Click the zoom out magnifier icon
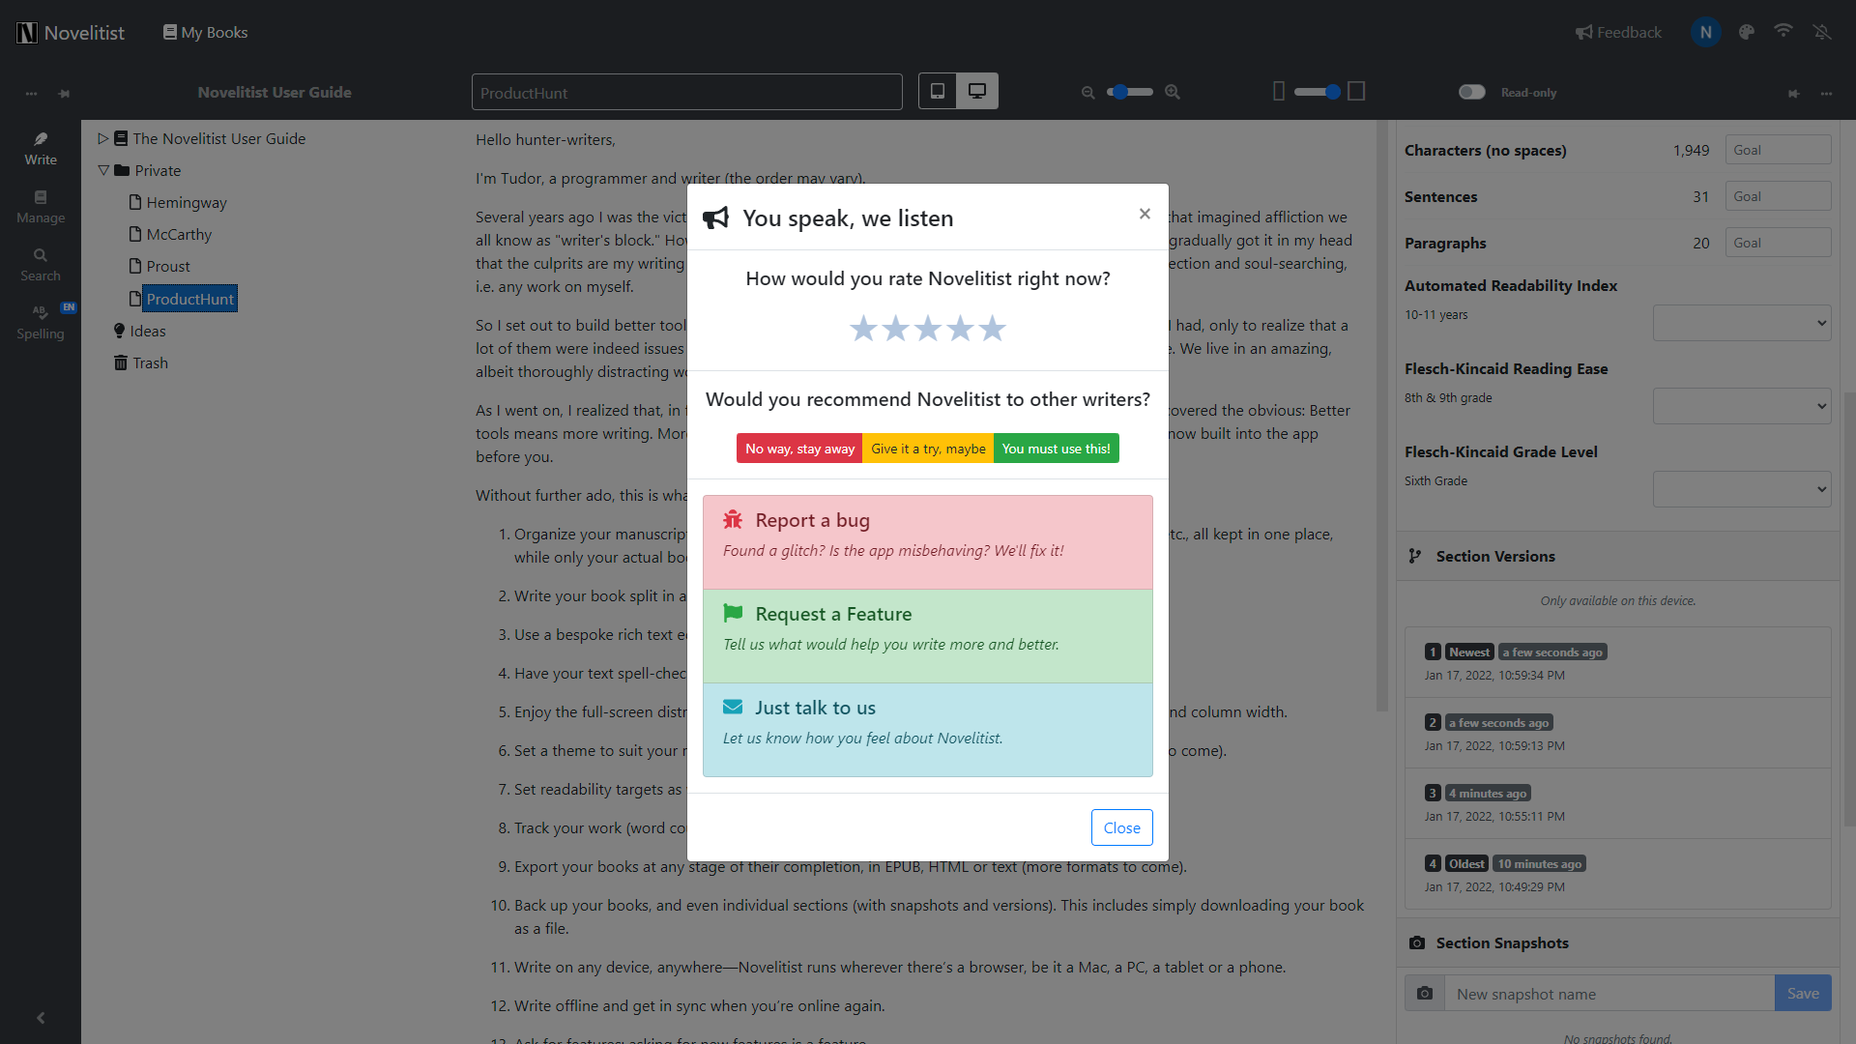Viewport: 1856px width, 1044px height. (1087, 92)
